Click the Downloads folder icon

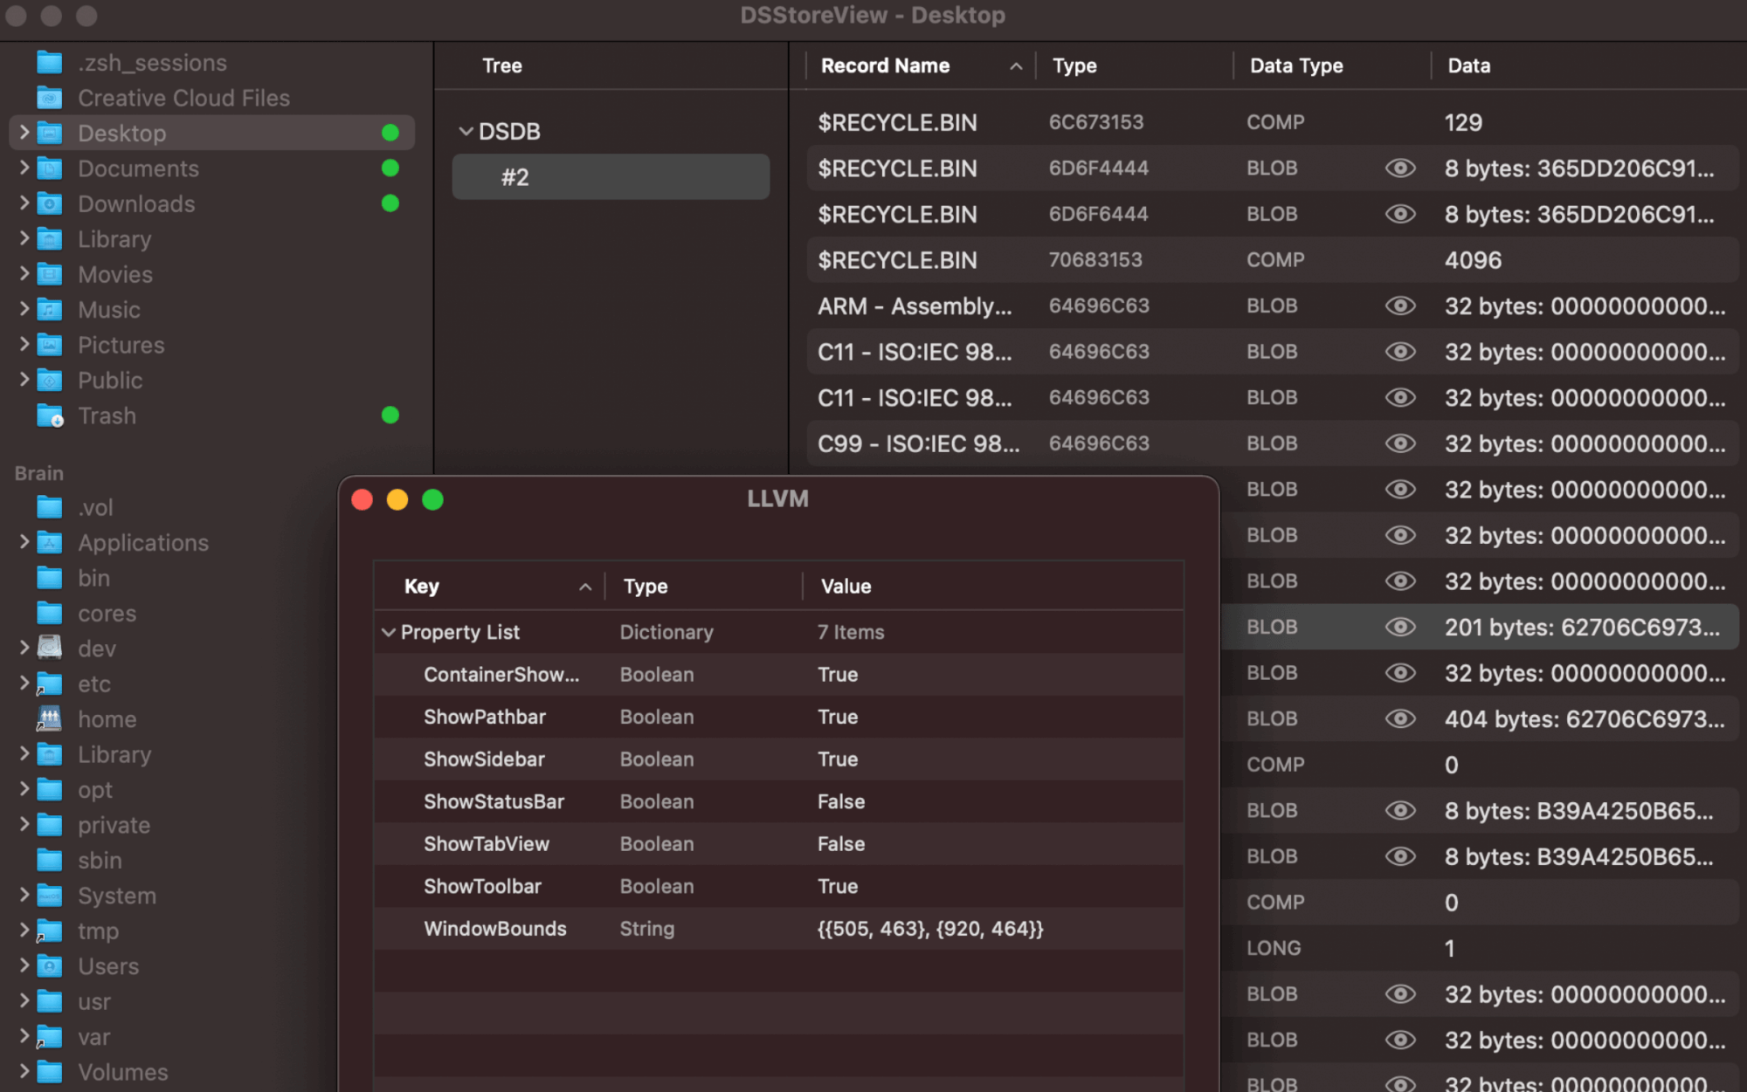click(x=50, y=204)
